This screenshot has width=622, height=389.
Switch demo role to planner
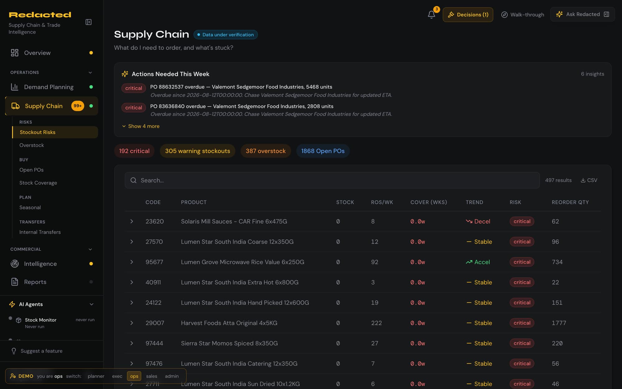pos(96,376)
